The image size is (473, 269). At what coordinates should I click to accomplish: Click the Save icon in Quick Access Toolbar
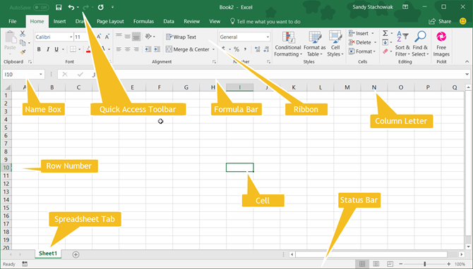[x=59, y=7]
